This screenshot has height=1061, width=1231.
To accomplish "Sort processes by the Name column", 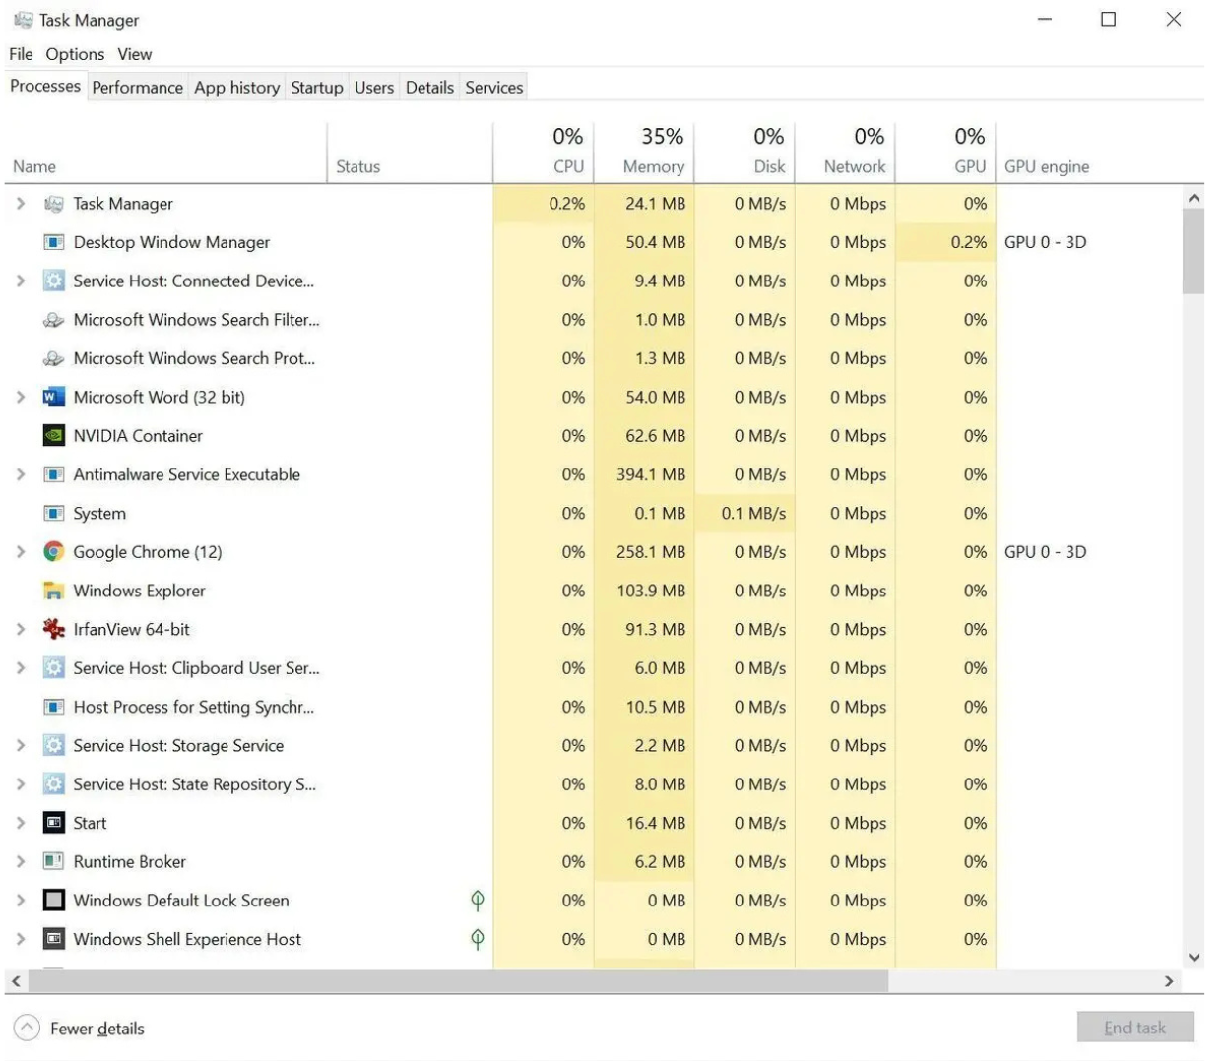I will tap(165, 153).
